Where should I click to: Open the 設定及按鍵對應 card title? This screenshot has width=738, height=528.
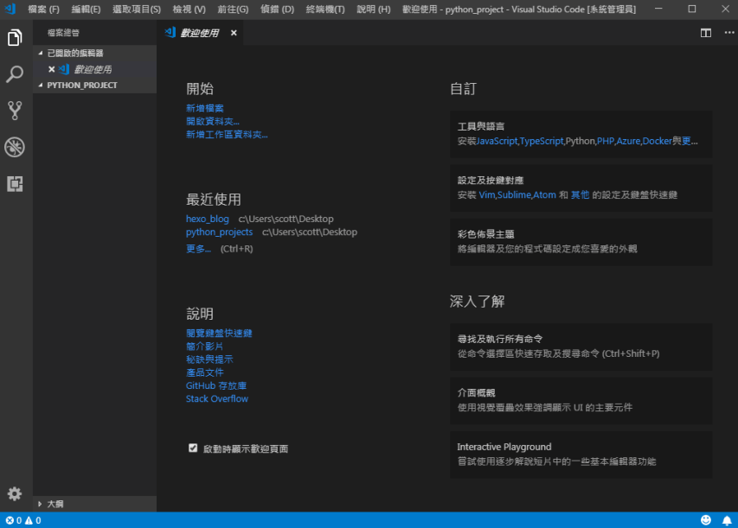(x=491, y=180)
